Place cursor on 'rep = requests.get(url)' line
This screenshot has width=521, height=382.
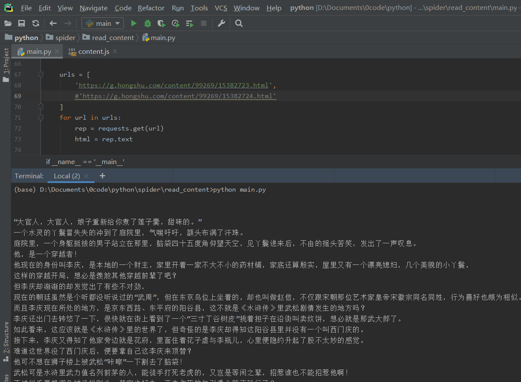tap(119, 128)
